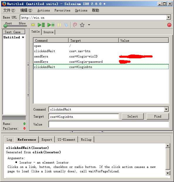Select the Untitled * test case

(14, 38)
